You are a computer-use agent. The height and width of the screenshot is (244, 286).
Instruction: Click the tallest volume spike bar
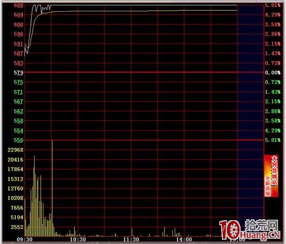pos(52,188)
